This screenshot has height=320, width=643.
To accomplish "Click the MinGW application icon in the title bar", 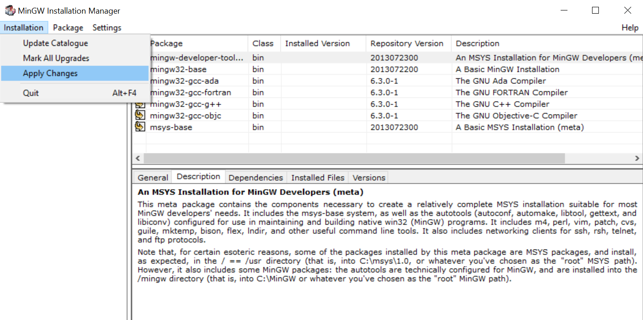I will point(10,10).
